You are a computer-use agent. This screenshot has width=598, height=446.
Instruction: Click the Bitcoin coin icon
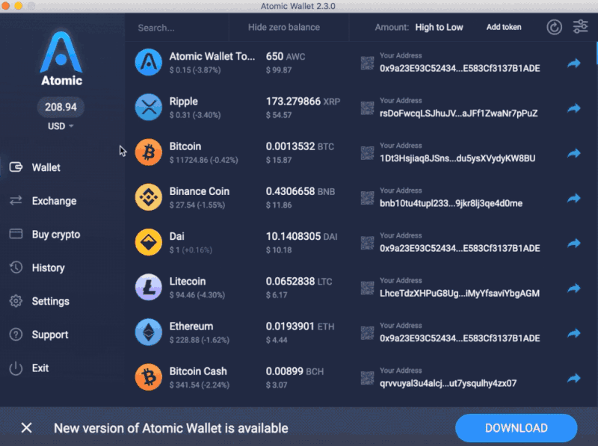coord(148,152)
